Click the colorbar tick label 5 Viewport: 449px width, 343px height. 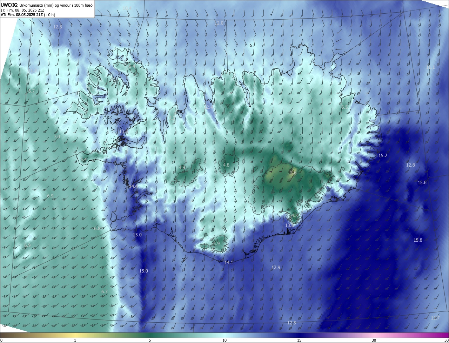[x=150, y=341]
